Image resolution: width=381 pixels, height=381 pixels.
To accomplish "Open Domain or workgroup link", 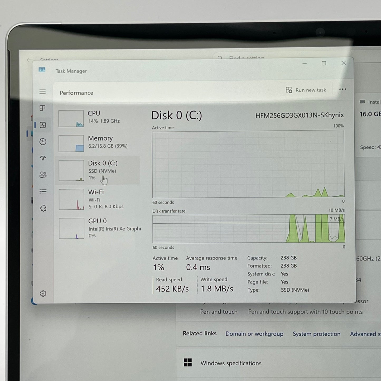I will (x=254, y=334).
